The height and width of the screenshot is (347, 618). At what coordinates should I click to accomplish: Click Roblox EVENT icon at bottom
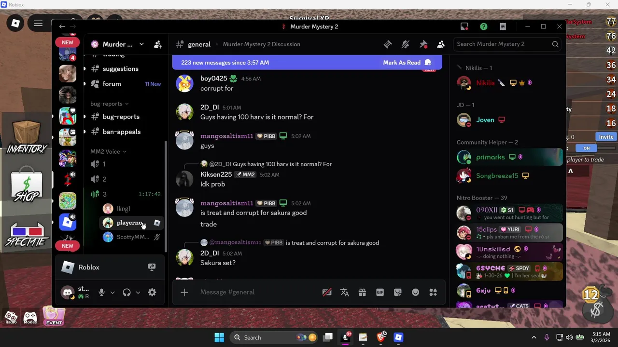pyautogui.click(x=54, y=317)
